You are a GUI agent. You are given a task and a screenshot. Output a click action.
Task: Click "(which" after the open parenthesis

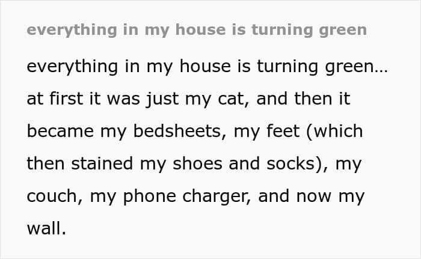tap(334, 132)
